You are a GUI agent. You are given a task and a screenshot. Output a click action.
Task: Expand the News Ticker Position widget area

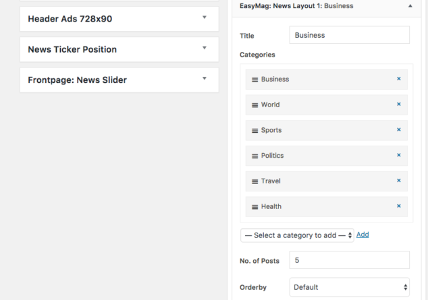point(204,48)
